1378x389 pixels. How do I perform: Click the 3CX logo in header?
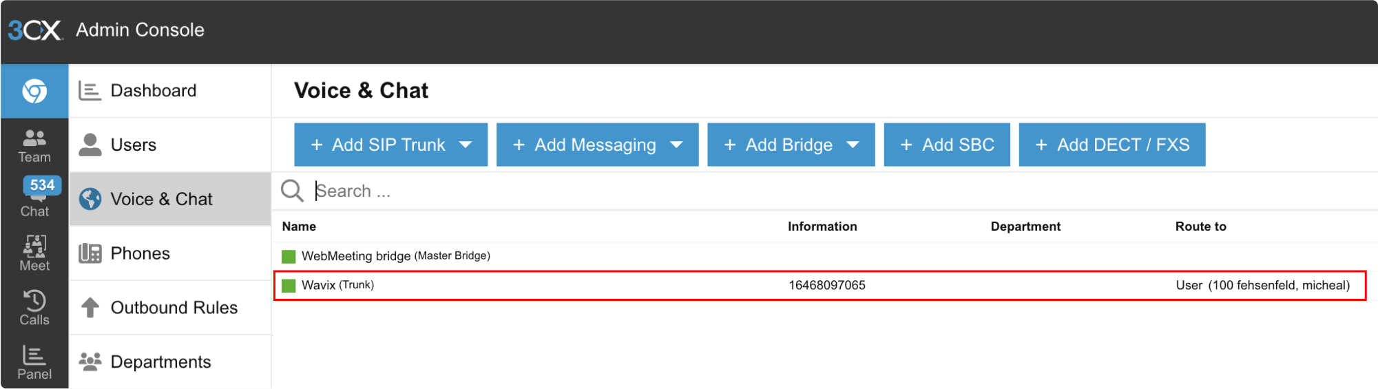[34, 30]
